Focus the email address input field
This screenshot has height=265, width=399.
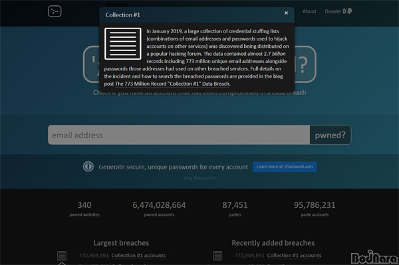click(x=179, y=135)
